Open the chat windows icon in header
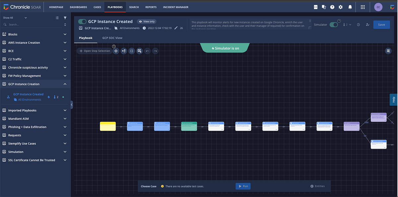The image size is (398, 197). click(324, 7)
